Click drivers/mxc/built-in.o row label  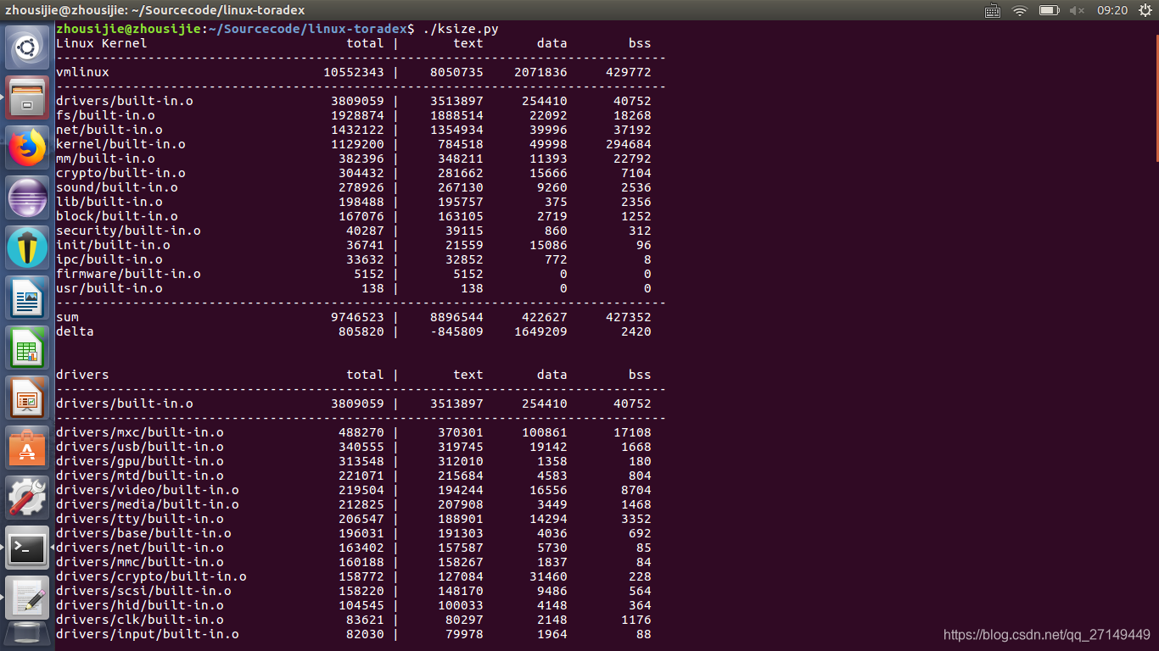tap(140, 432)
